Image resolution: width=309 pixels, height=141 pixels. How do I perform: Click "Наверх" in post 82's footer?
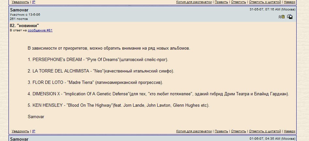tap(289, 131)
